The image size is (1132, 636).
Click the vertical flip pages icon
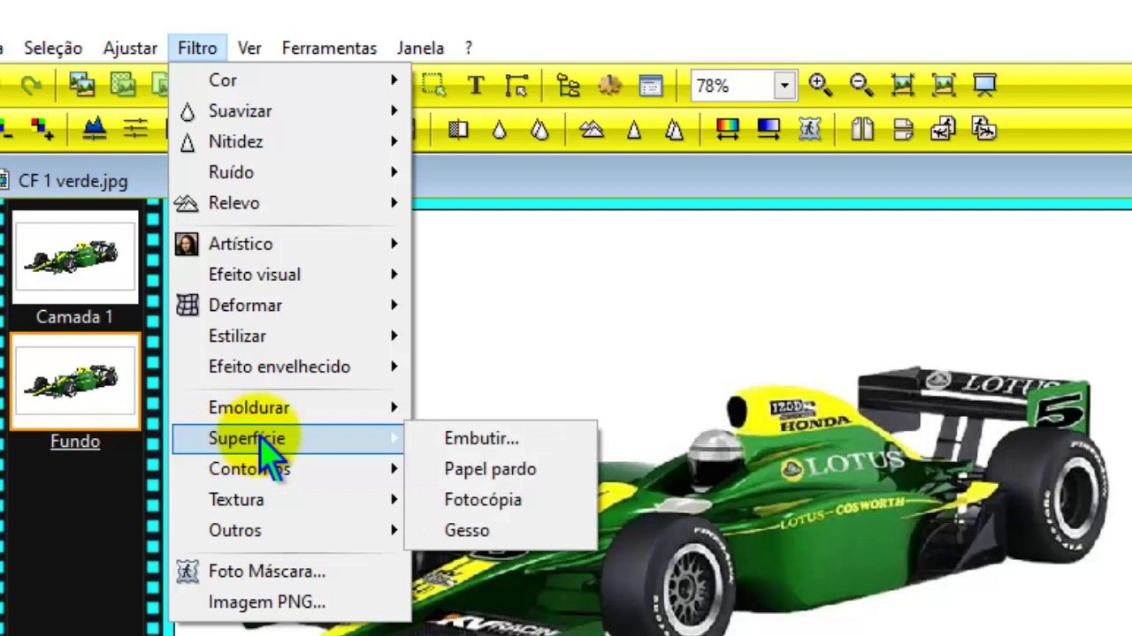pyautogui.click(x=903, y=130)
